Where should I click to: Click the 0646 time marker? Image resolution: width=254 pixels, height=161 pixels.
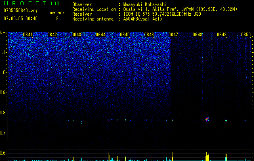(x=149, y=35)
